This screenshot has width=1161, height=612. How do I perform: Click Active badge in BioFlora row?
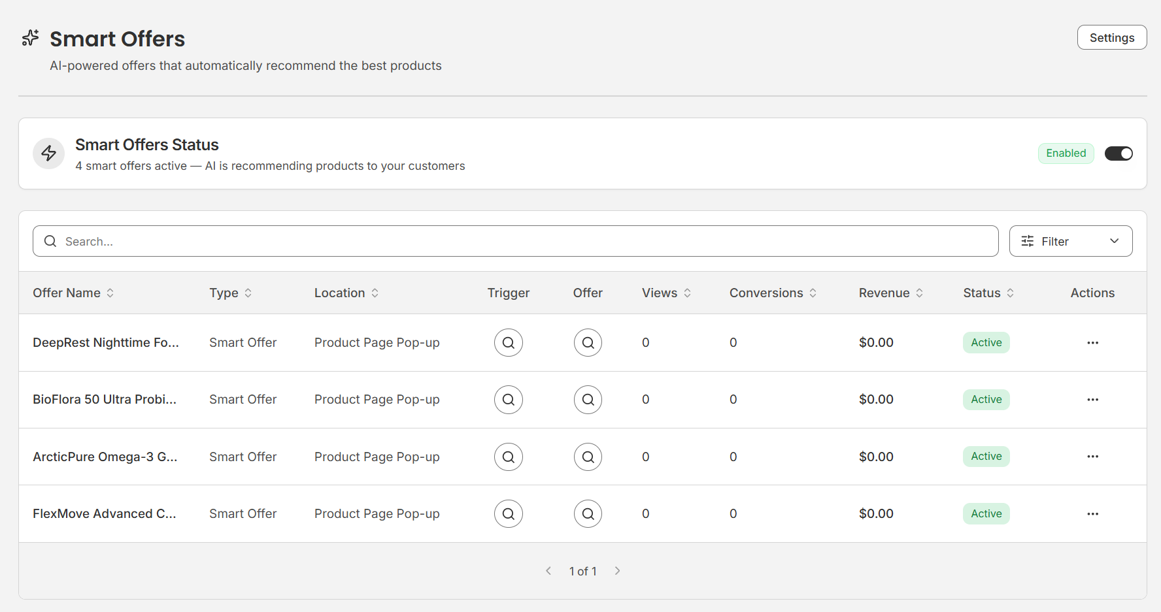(986, 399)
